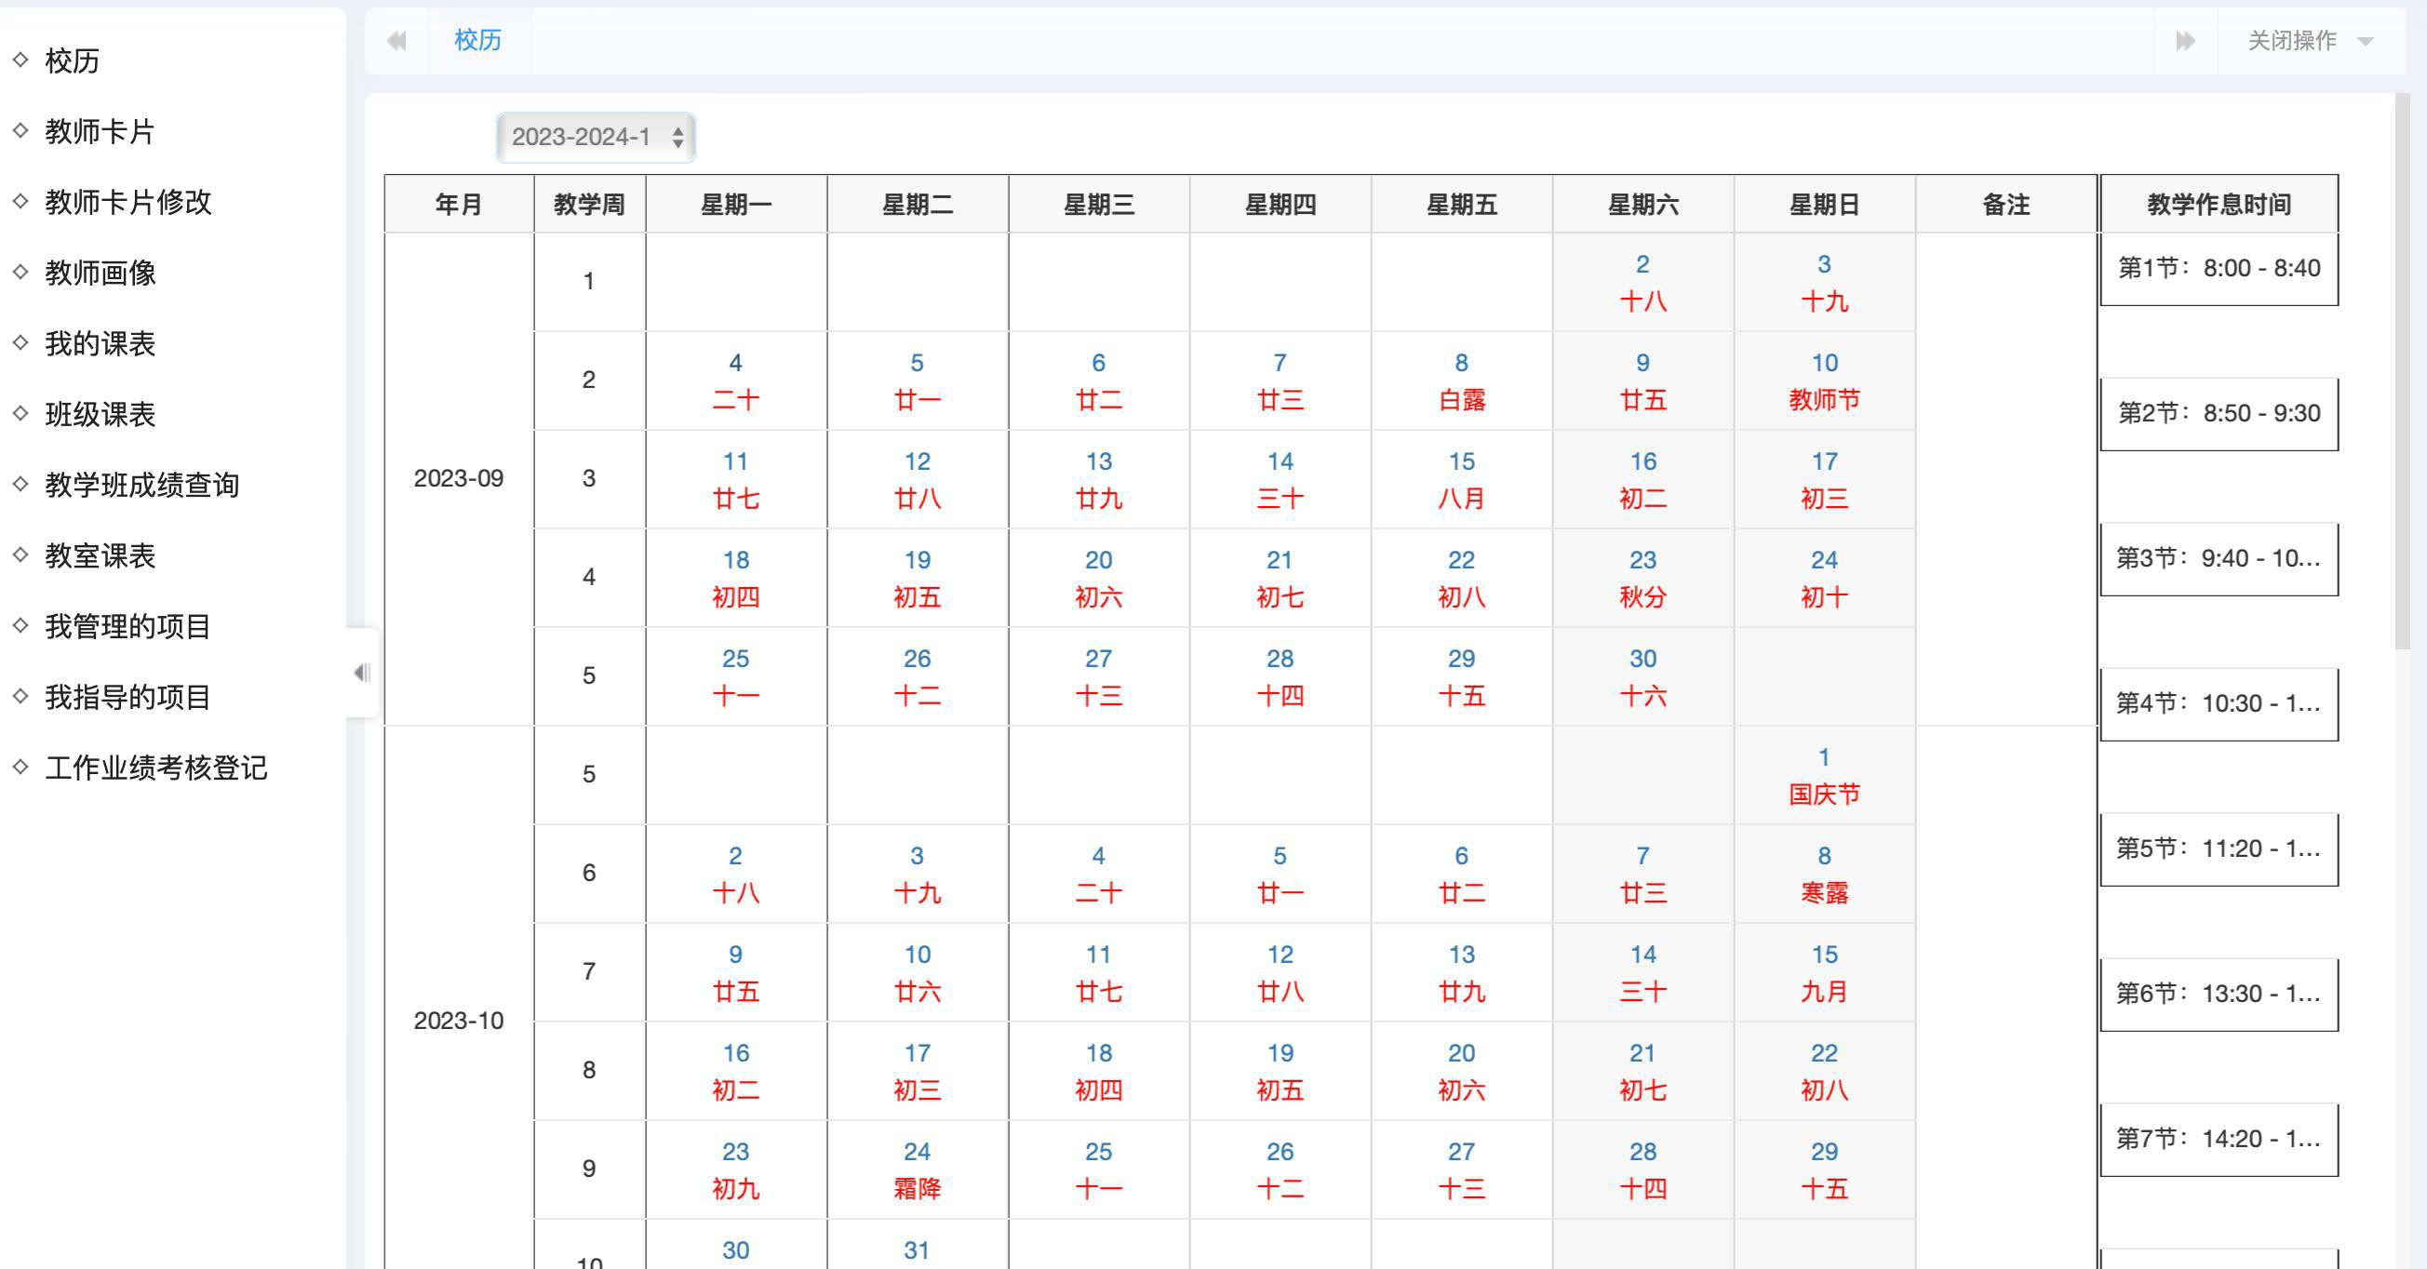Select the 白露 date cell, September 8
Image resolution: width=2427 pixels, height=1269 pixels.
point(1461,381)
